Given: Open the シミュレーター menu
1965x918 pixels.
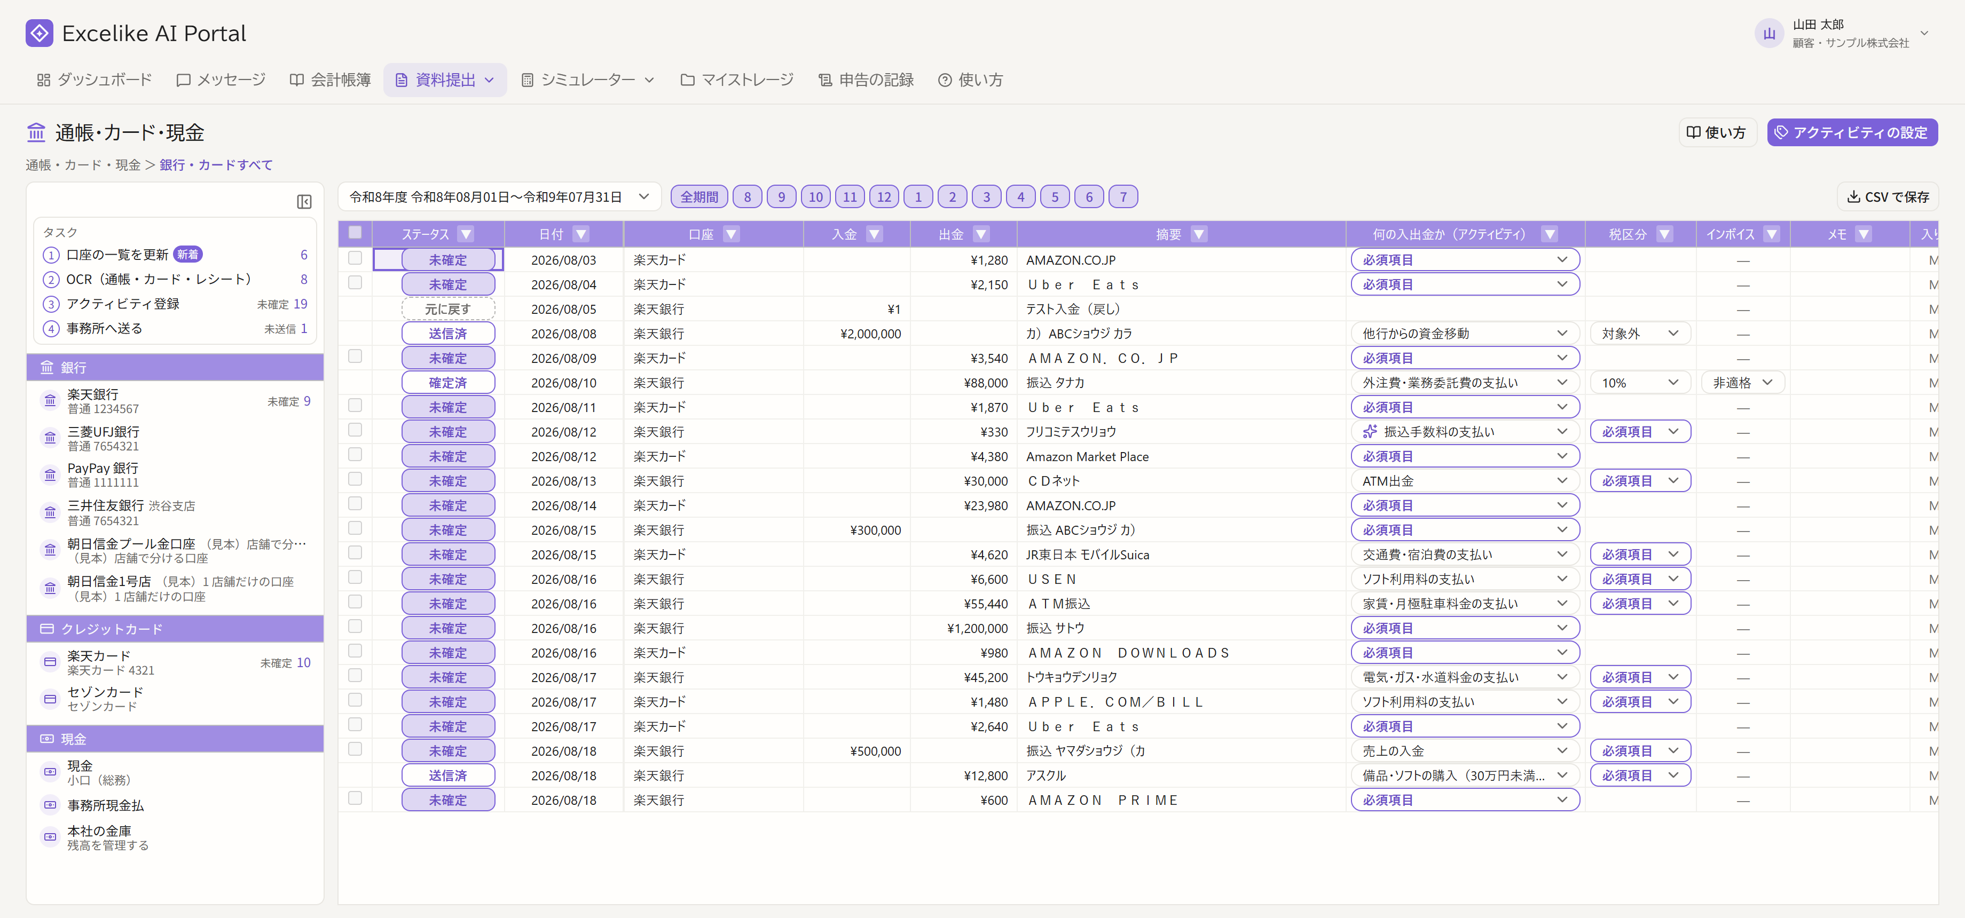Looking at the screenshot, I should point(587,80).
